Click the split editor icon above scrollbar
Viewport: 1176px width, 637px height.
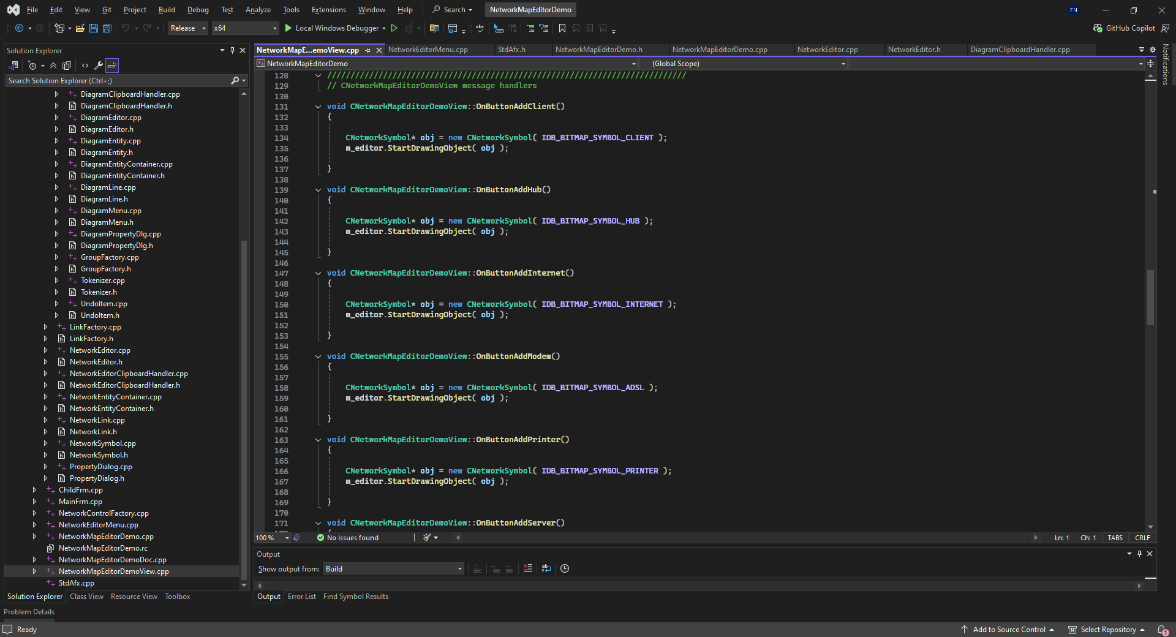(x=1150, y=64)
